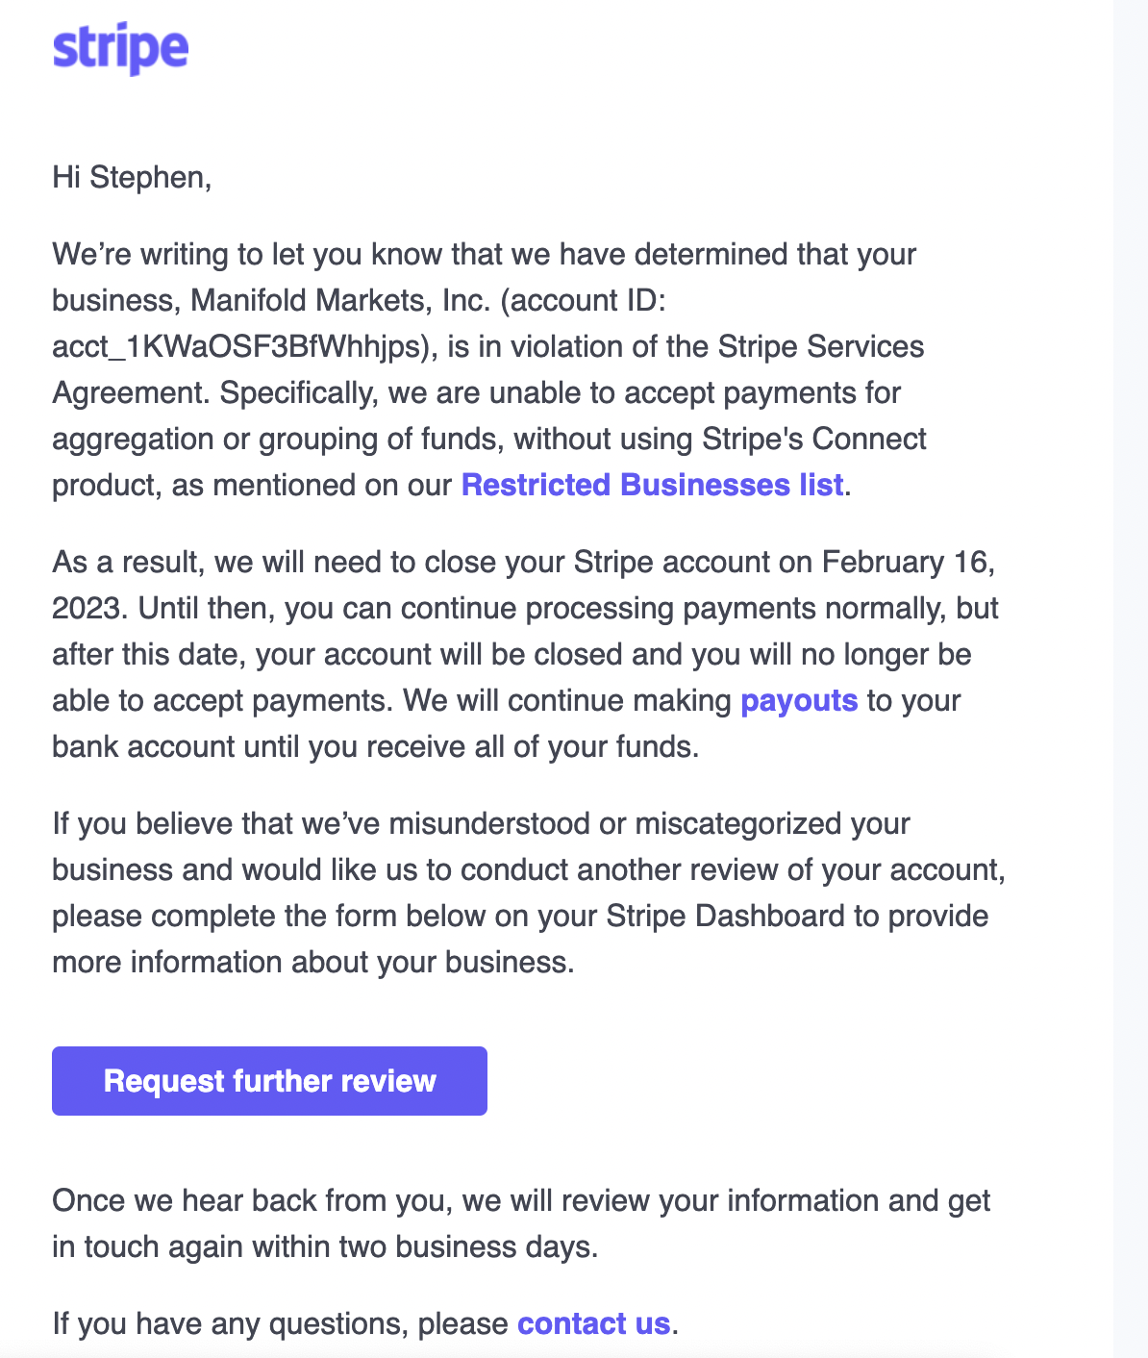This screenshot has width=1148, height=1358.
Task: Click the "We're writing to let you know" sentence
Action: 245,254
